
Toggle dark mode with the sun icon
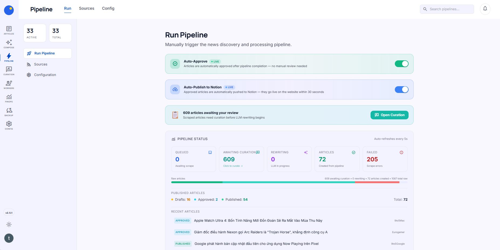tap(9, 224)
